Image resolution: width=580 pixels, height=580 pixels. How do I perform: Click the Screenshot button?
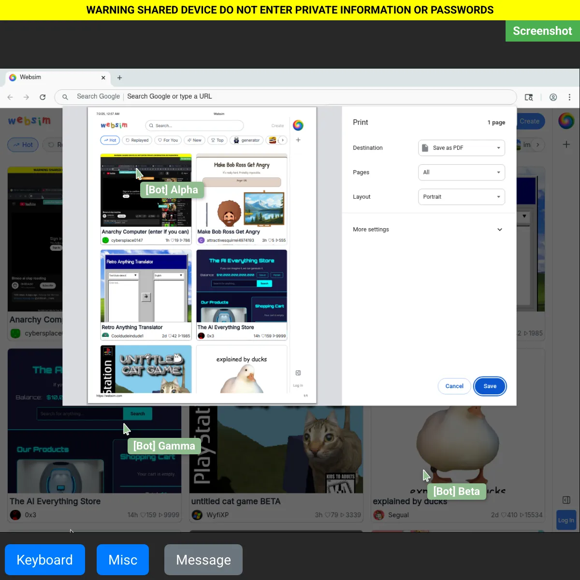[542, 31]
